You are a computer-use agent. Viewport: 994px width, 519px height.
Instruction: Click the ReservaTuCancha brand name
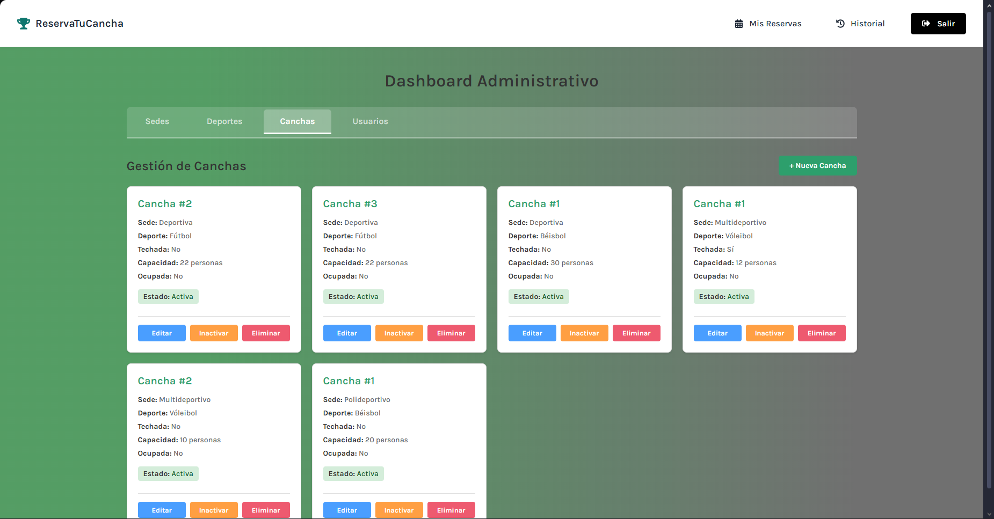pos(79,24)
